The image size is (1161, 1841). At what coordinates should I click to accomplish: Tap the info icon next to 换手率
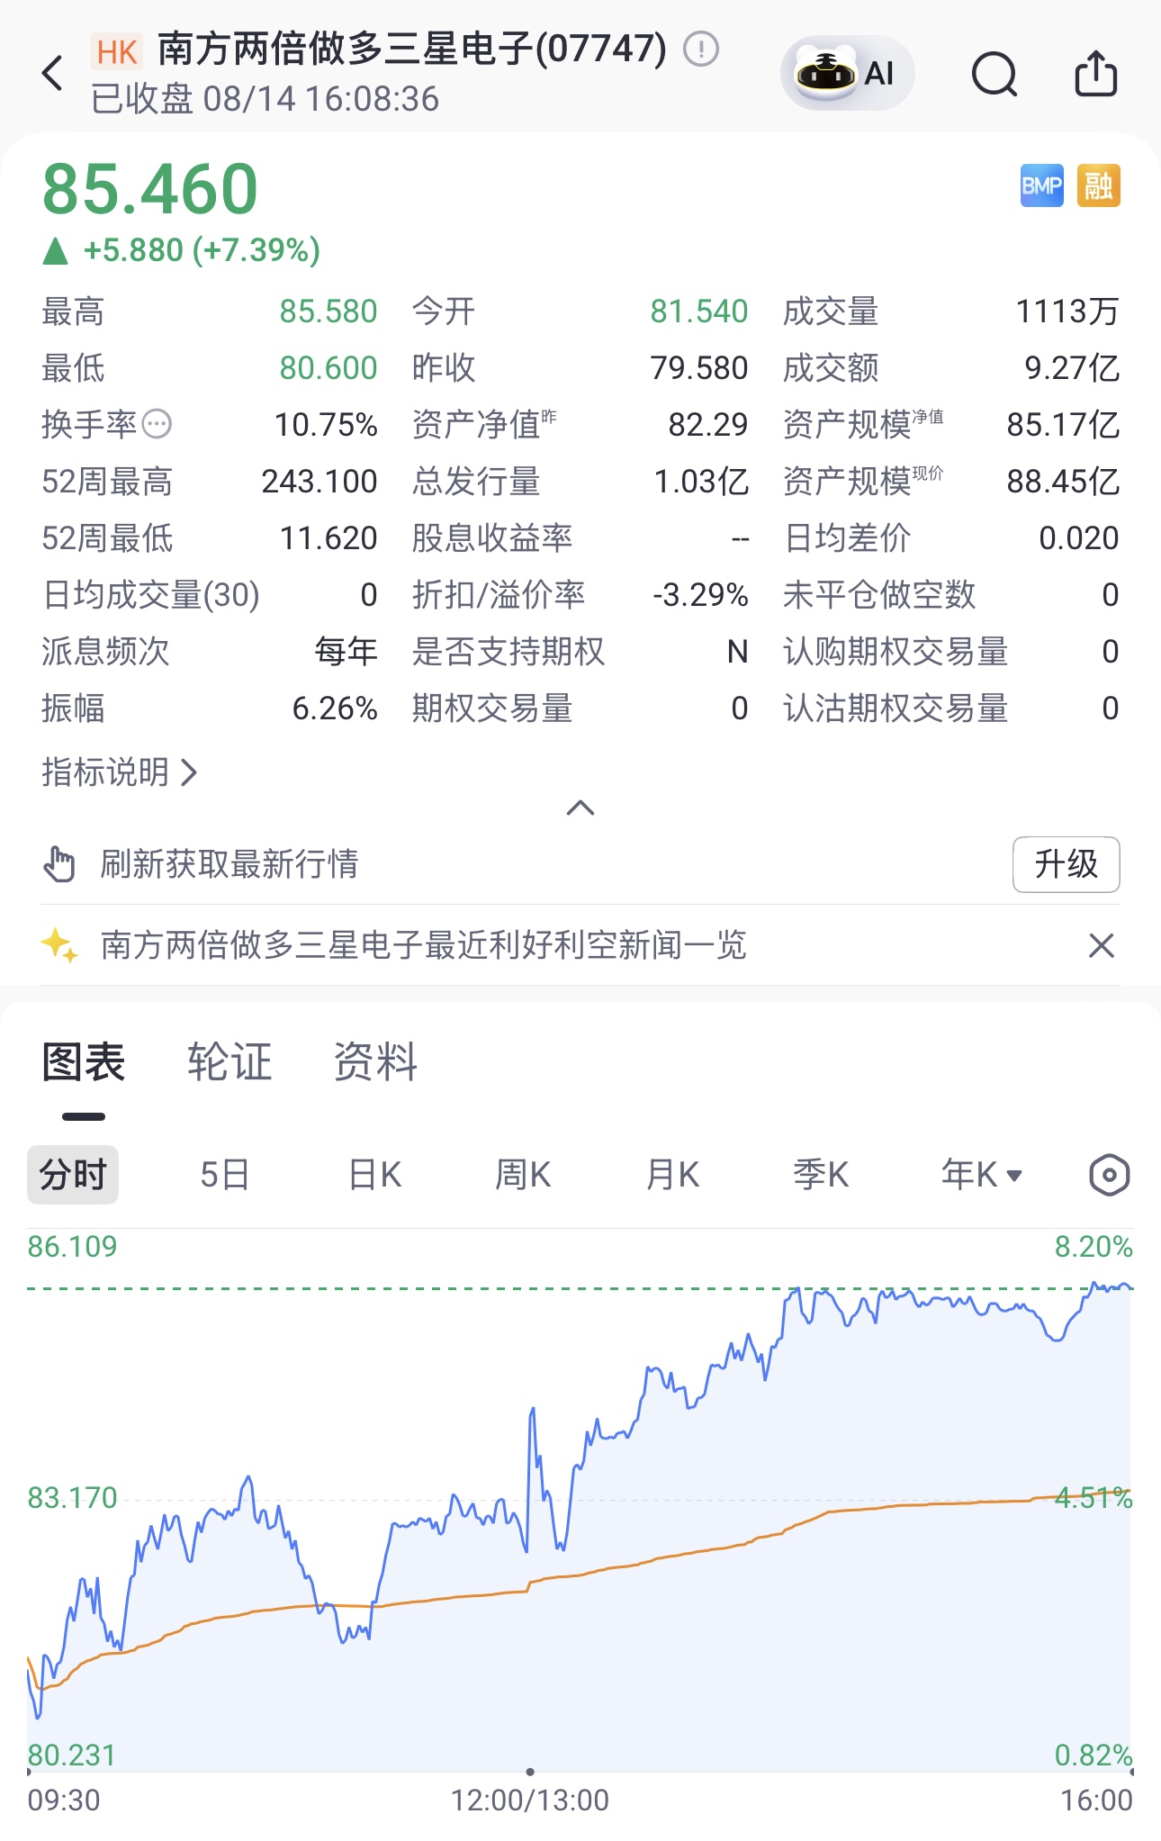pyautogui.click(x=157, y=424)
